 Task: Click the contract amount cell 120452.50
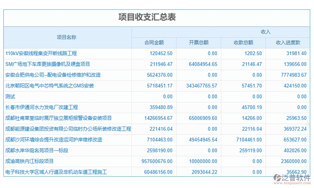(x=162, y=53)
